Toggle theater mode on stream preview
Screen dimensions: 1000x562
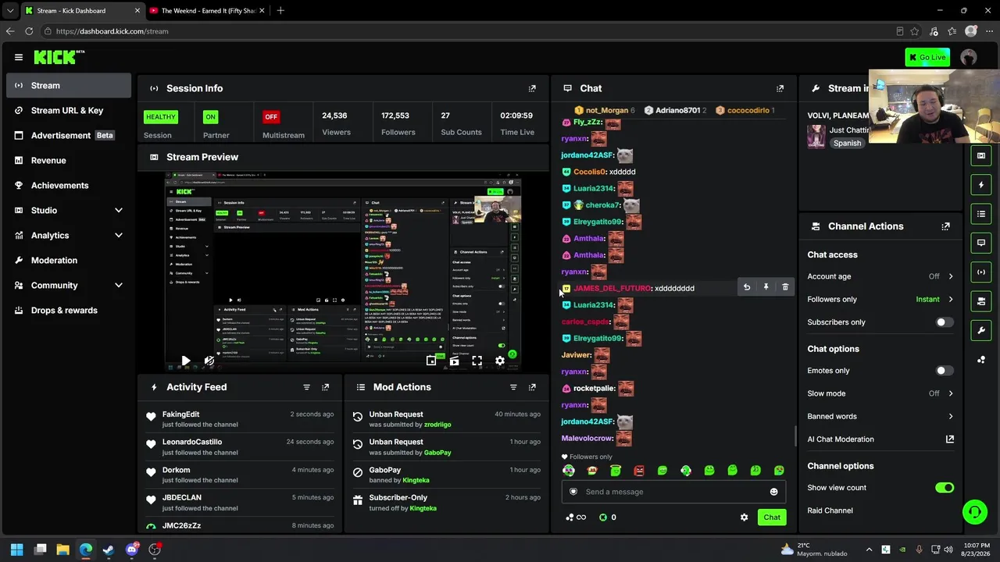pos(454,361)
